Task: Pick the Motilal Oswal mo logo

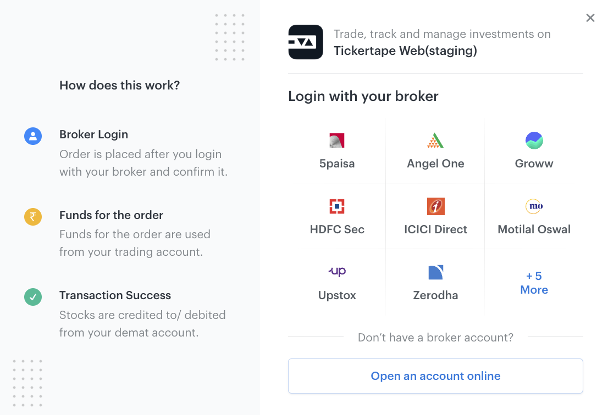Action: (x=534, y=206)
